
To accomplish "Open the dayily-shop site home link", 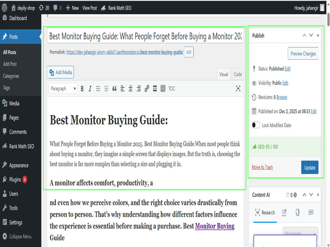I will point(23,8).
